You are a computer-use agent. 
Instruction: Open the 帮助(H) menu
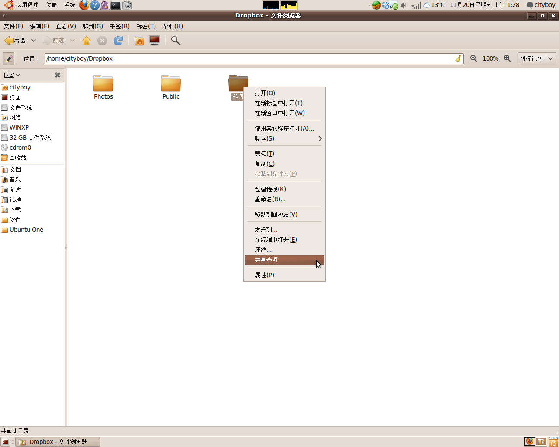pos(173,26)
